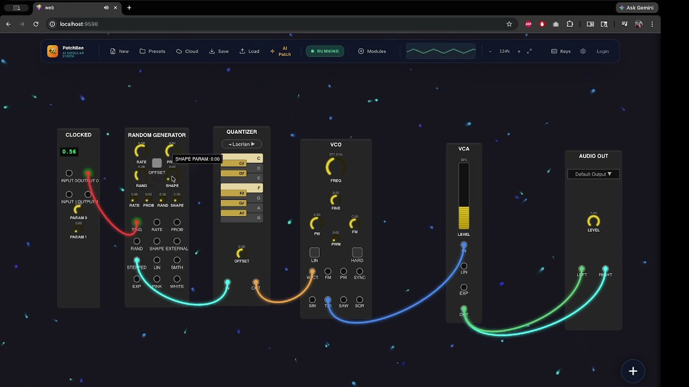Viewport: 689px width, 387px height.
Task: Click the Login link
Action: [x=602, y=52]
